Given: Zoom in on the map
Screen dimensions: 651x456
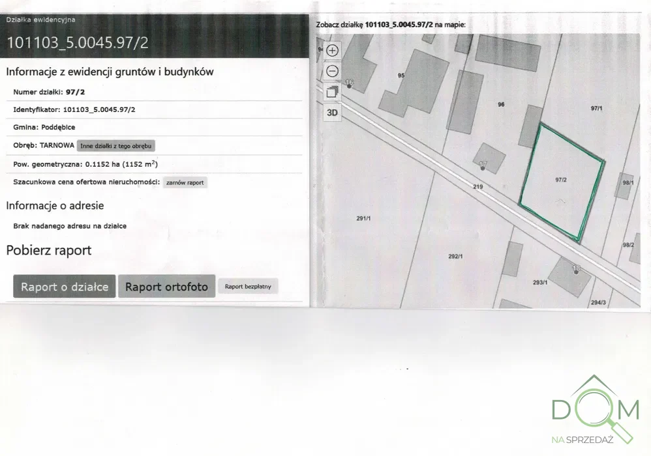Looking at the screenshot, I should (x=332, y=51).
